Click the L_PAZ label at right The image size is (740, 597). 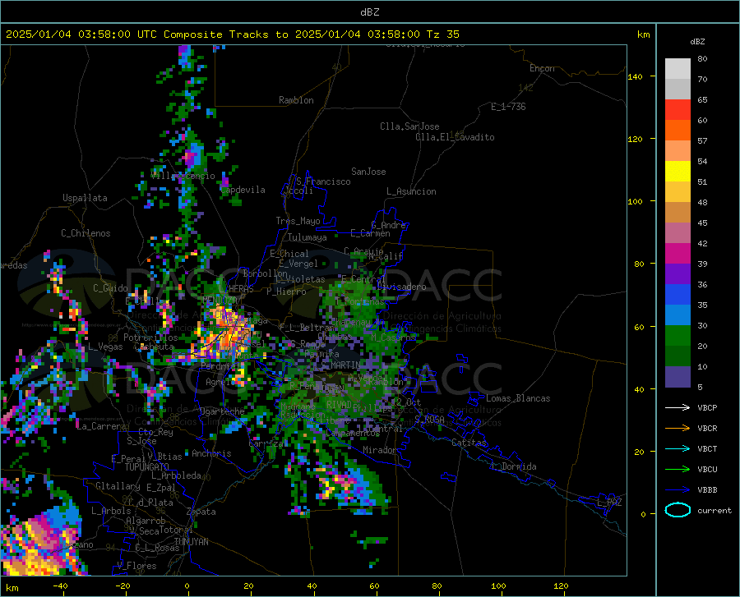click(609, 503)
